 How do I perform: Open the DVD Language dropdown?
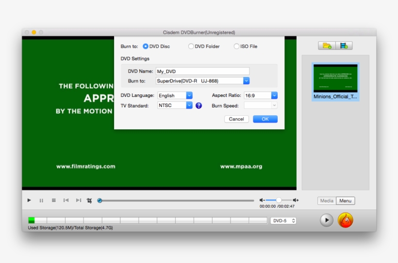[175, 95]
